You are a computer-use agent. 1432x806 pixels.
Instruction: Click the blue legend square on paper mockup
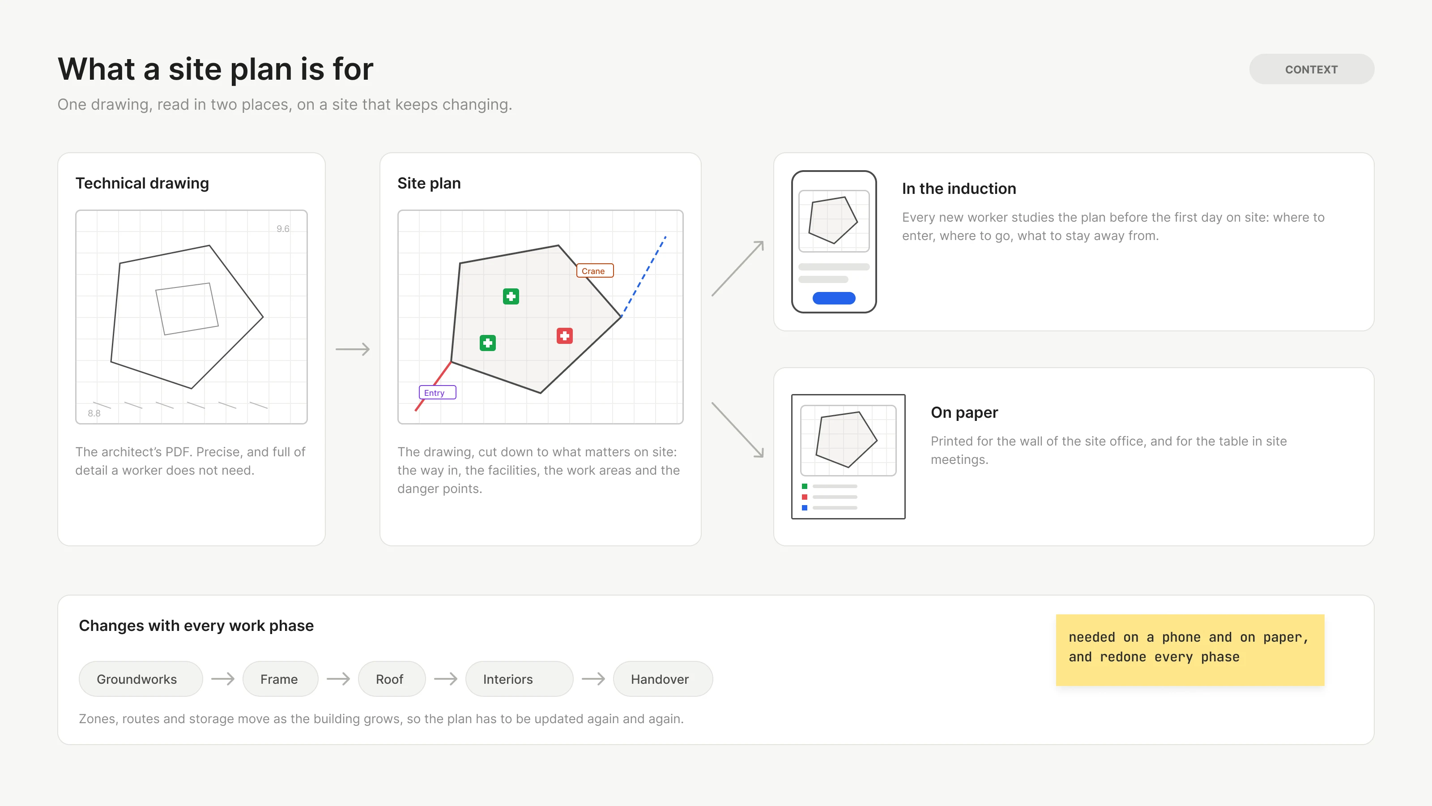coord(805,507)
